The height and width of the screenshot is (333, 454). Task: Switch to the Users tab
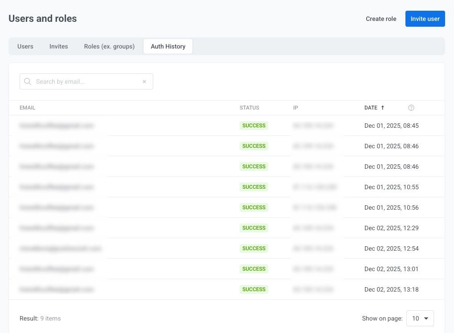coord(25,46)
